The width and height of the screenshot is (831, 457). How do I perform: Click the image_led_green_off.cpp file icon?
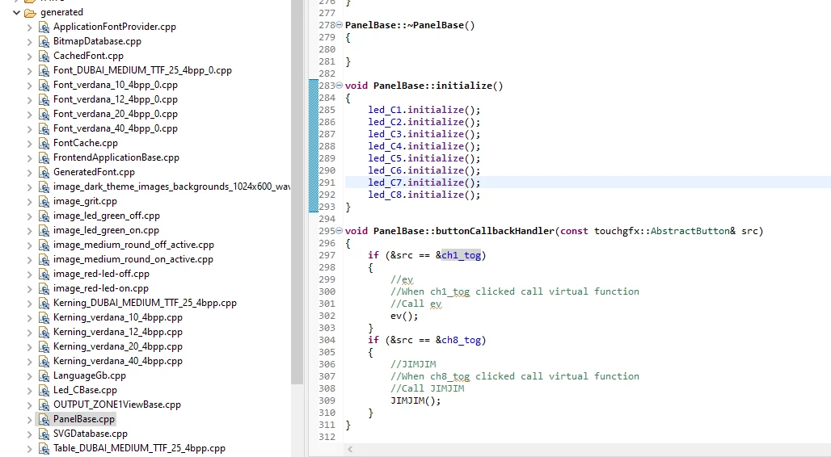(x=44, y=216)
